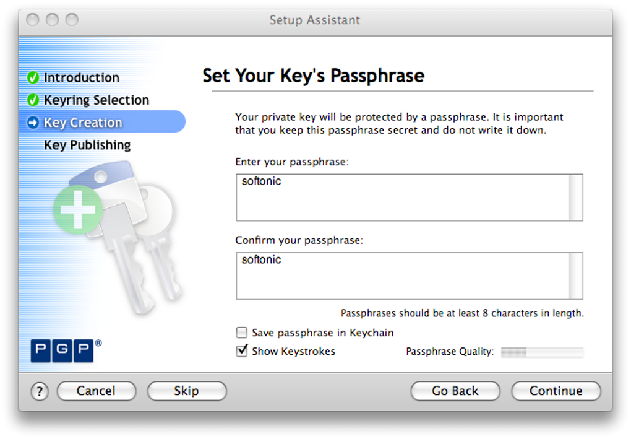
Task: Click the Go Back button
Action: pyautogui.click(x=455, y=391)
